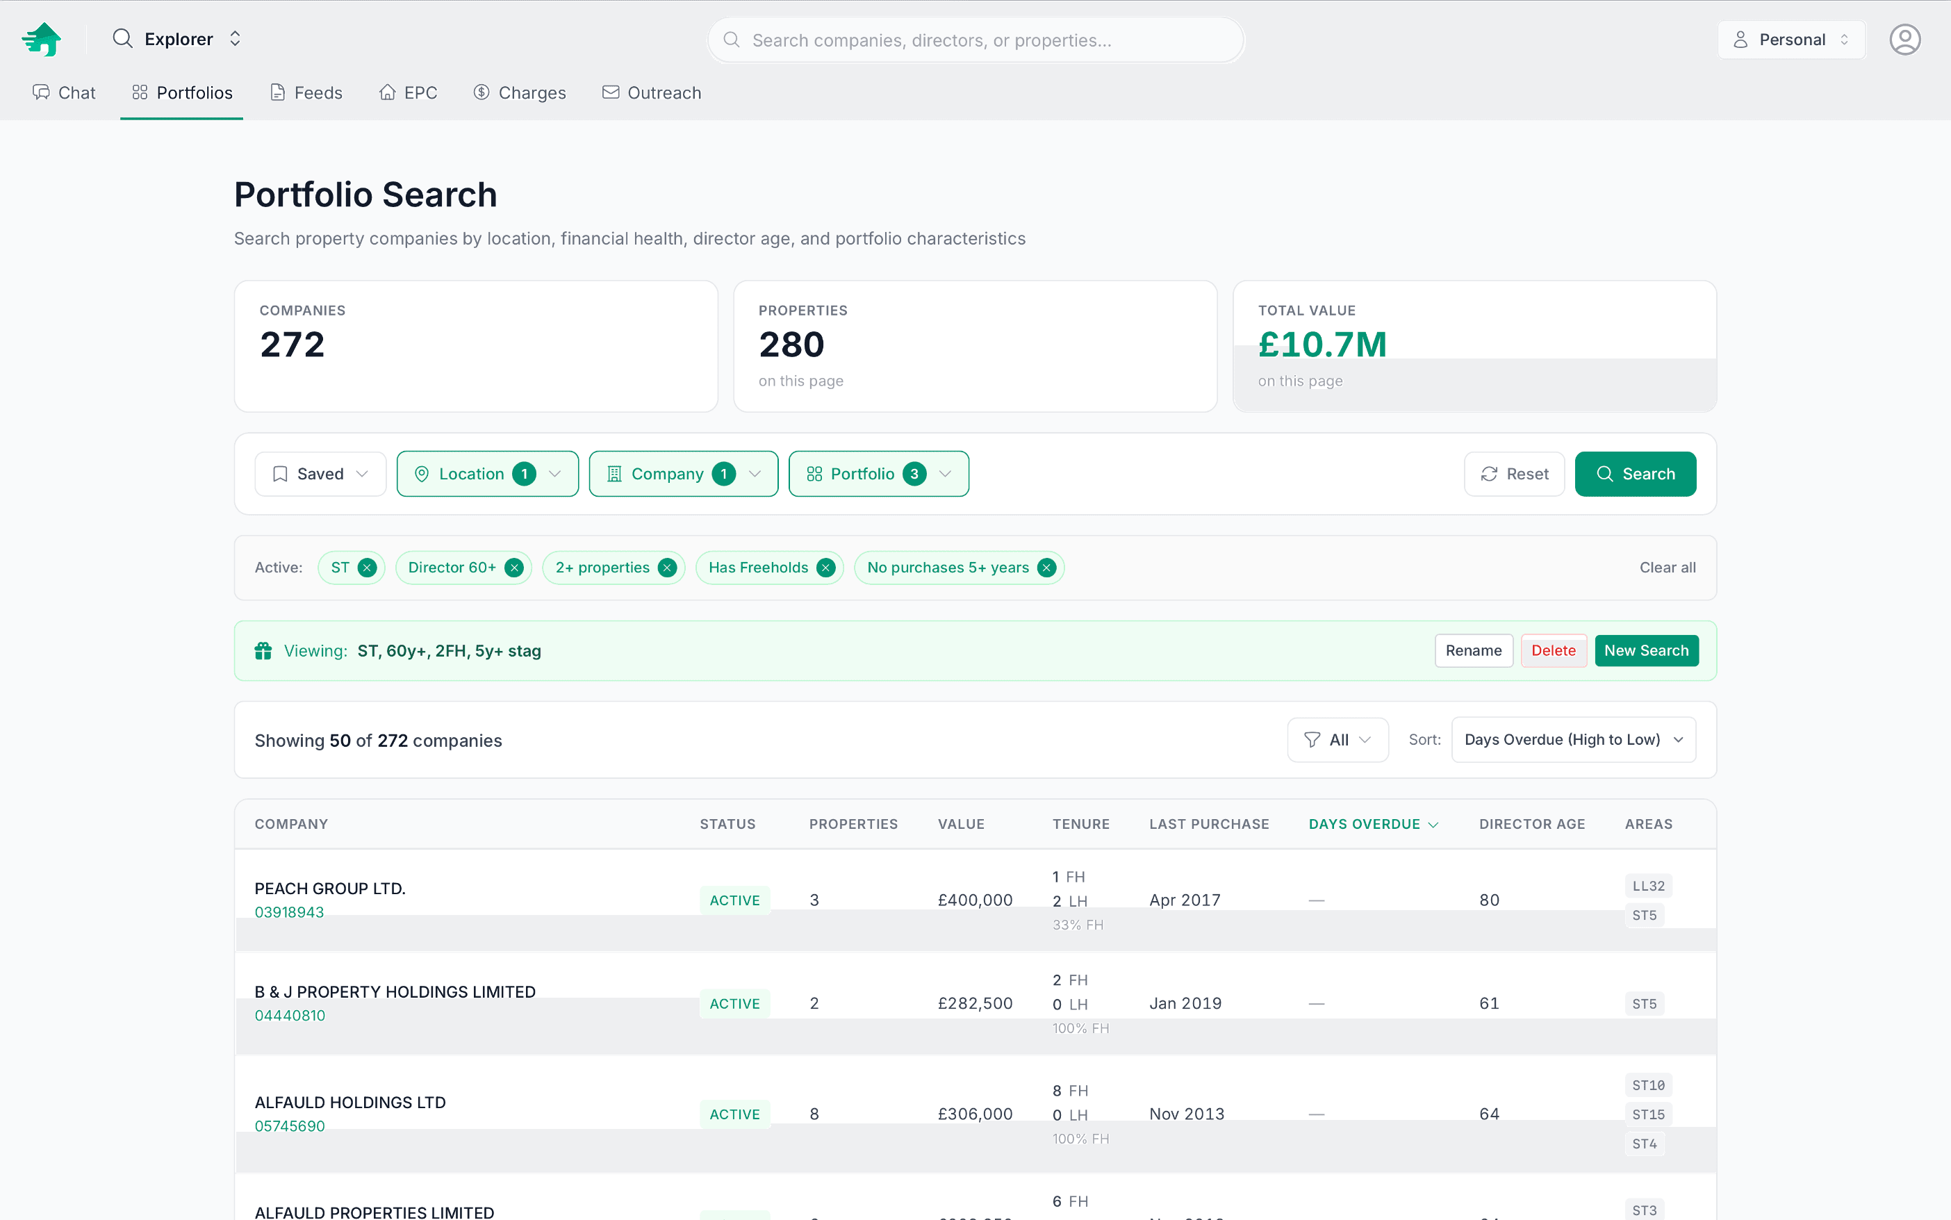Screen dimensions: 1951x1220
Task: Switch to the EPC tab
Action: pos(409,93)
